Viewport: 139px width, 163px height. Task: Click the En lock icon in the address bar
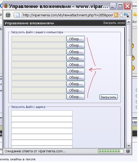(x=126, y=15)
